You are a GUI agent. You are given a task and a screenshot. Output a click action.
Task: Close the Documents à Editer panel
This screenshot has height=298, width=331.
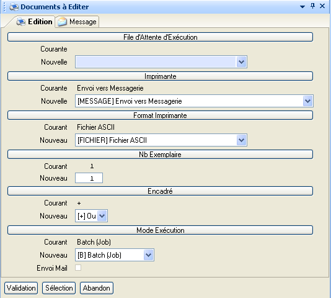[322, 6]
